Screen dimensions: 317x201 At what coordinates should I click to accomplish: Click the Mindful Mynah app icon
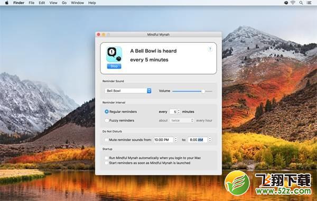click(x=114, y=54)
